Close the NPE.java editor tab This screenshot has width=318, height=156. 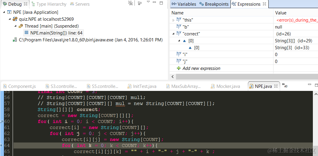point(276,86)
